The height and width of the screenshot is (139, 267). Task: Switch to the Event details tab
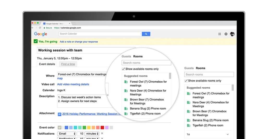[47, 64]
